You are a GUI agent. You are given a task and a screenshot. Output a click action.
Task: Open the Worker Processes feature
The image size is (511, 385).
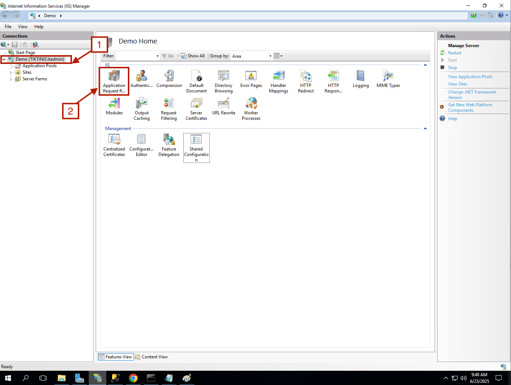tap(251, 108)
